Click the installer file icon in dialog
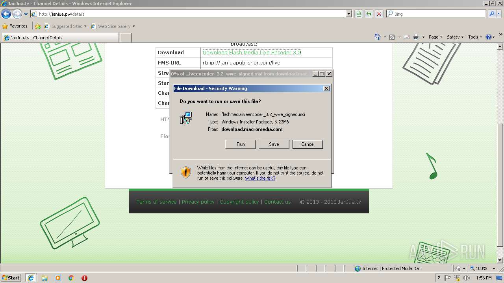 click(186, 118)
